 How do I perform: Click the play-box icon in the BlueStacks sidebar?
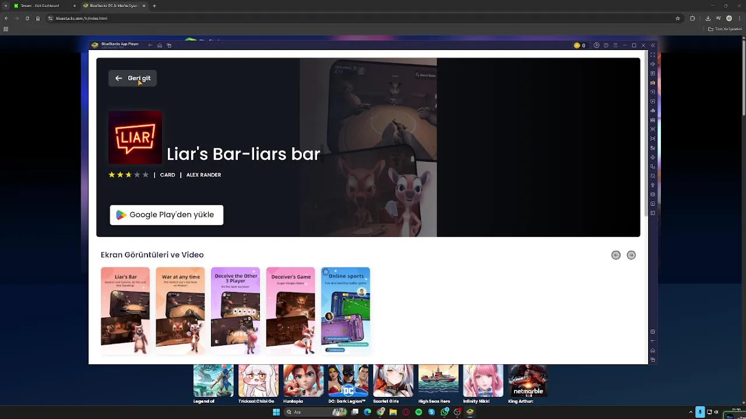(653, 73)
